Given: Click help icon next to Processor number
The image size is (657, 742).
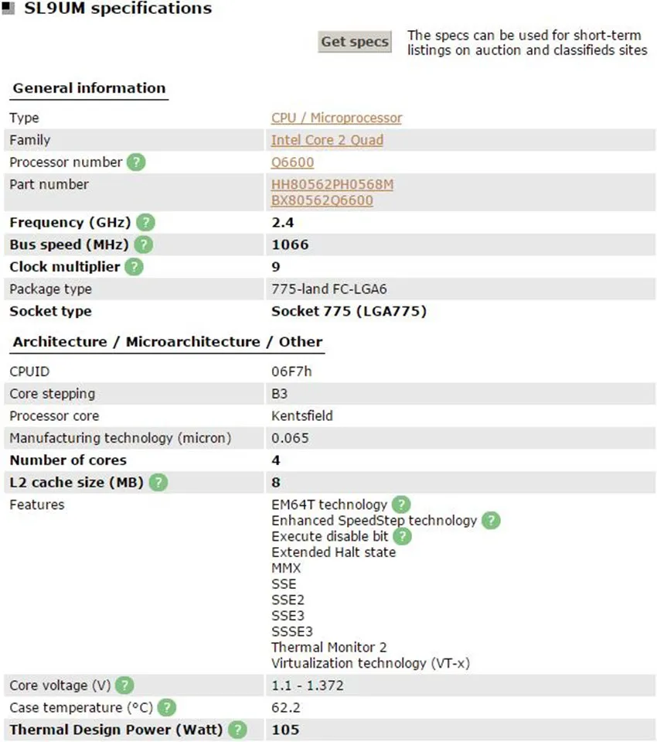Looking at the screenshot, I should pyautogui.click(x=136, y=162).
